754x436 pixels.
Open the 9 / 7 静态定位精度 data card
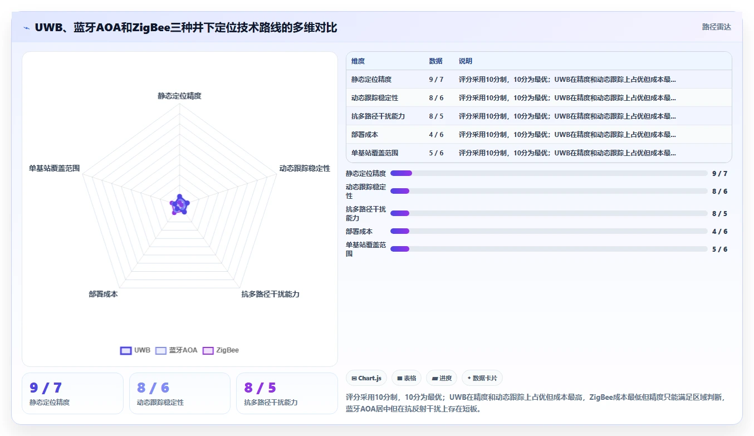click(x=72, y=393)
